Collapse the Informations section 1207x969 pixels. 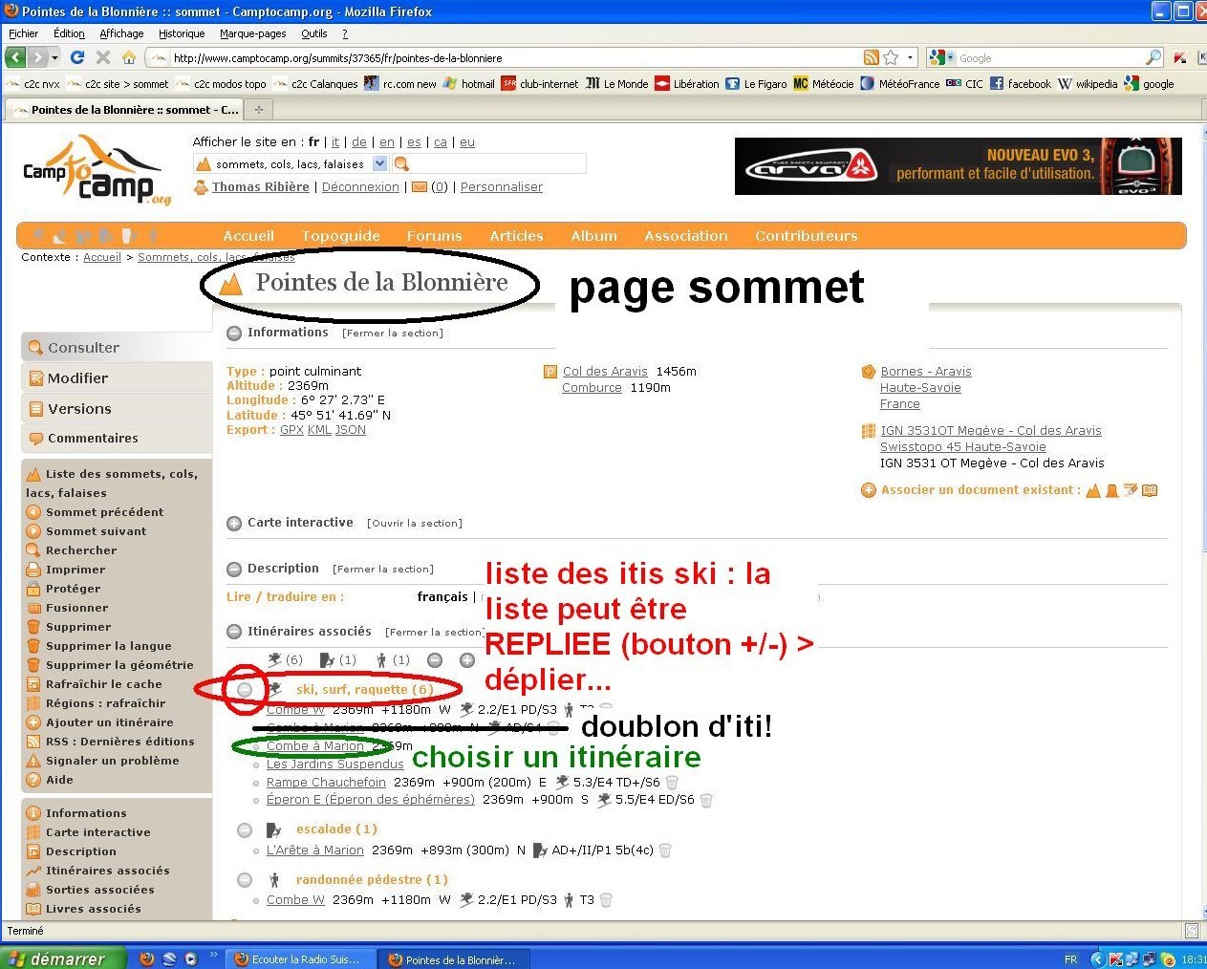[x=234, y=334]
